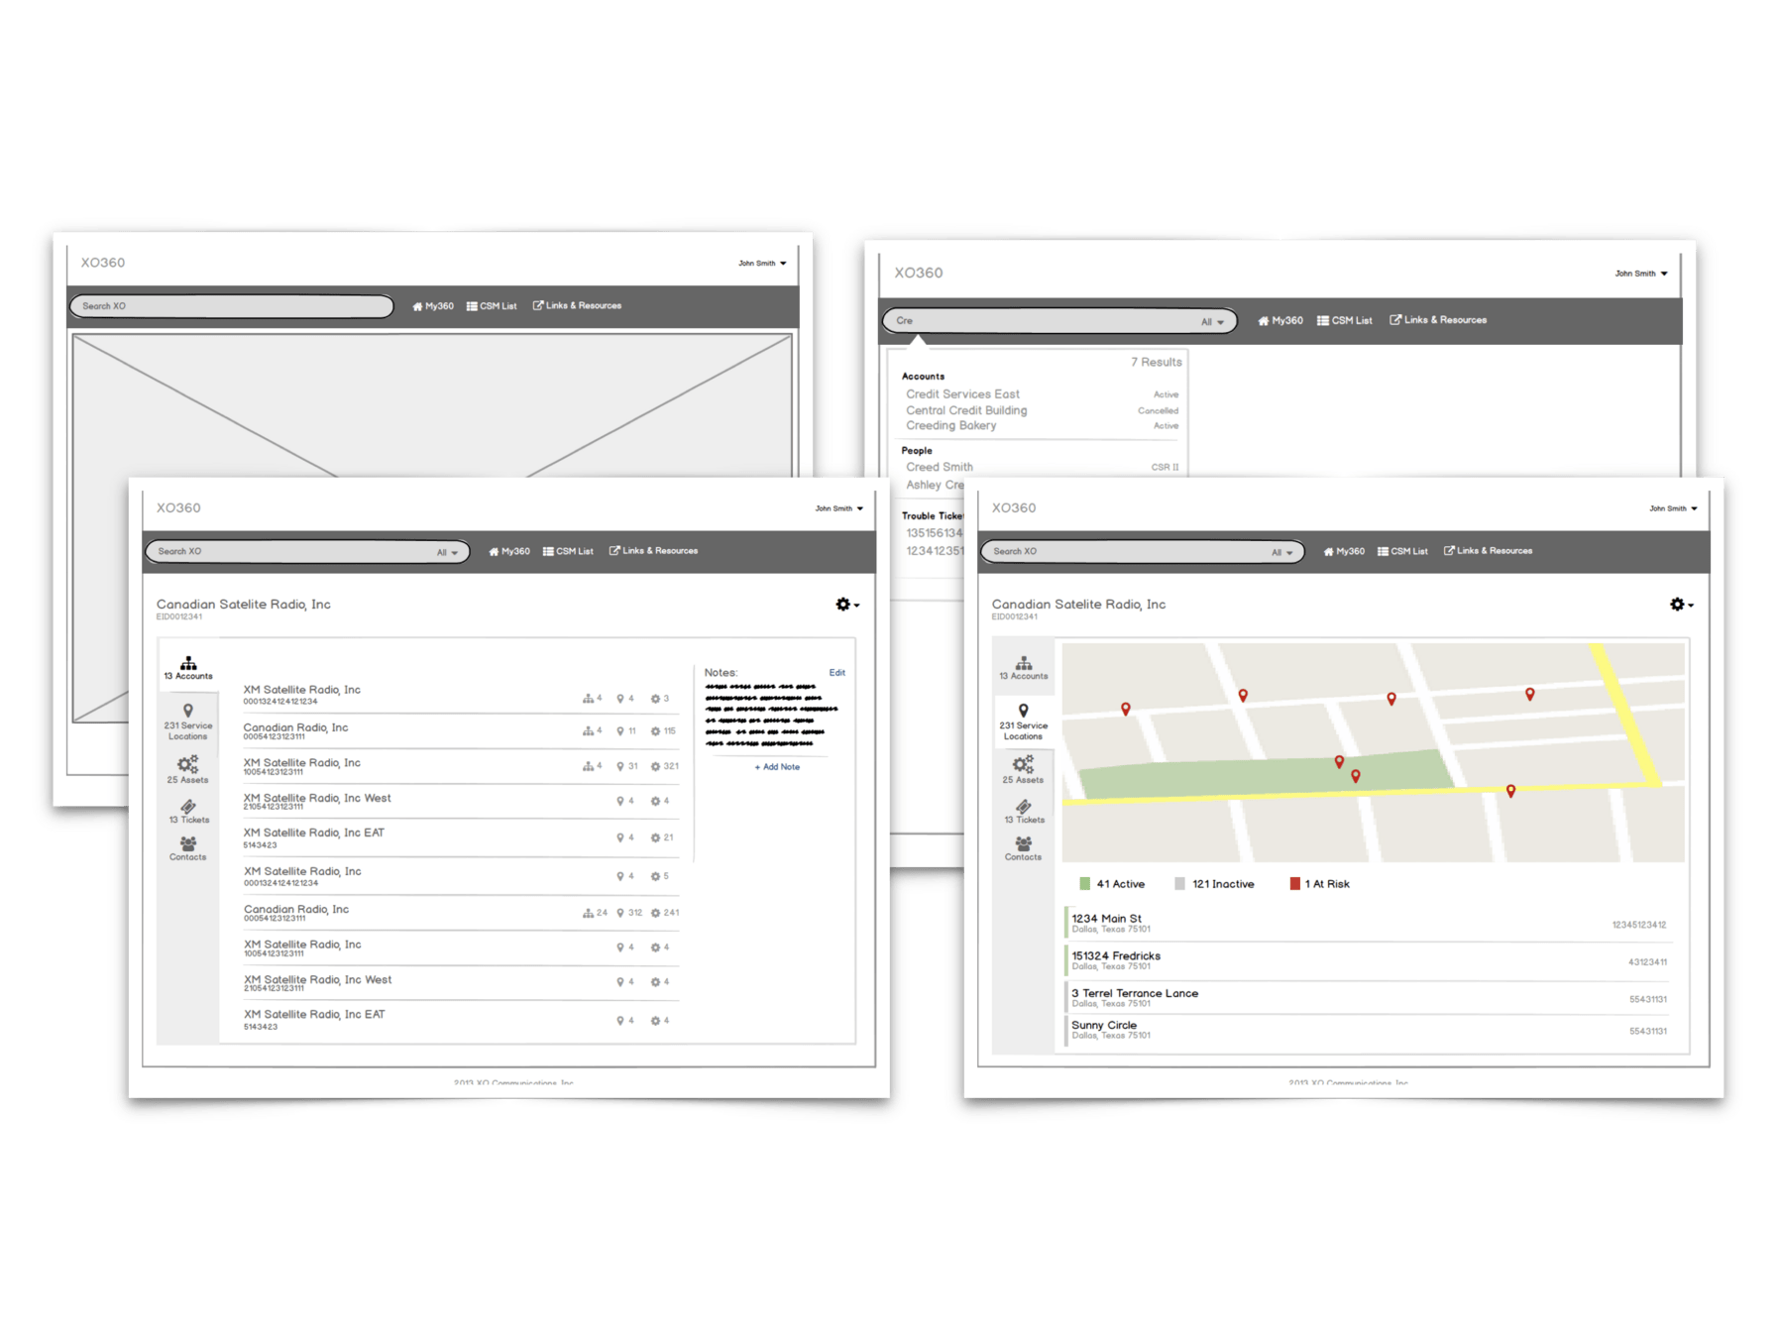Click location pin icon on XM Satellite Radio 31 row
Image resolution: width=1777 pixels, height=1338 pixels.
pos(620,766)
